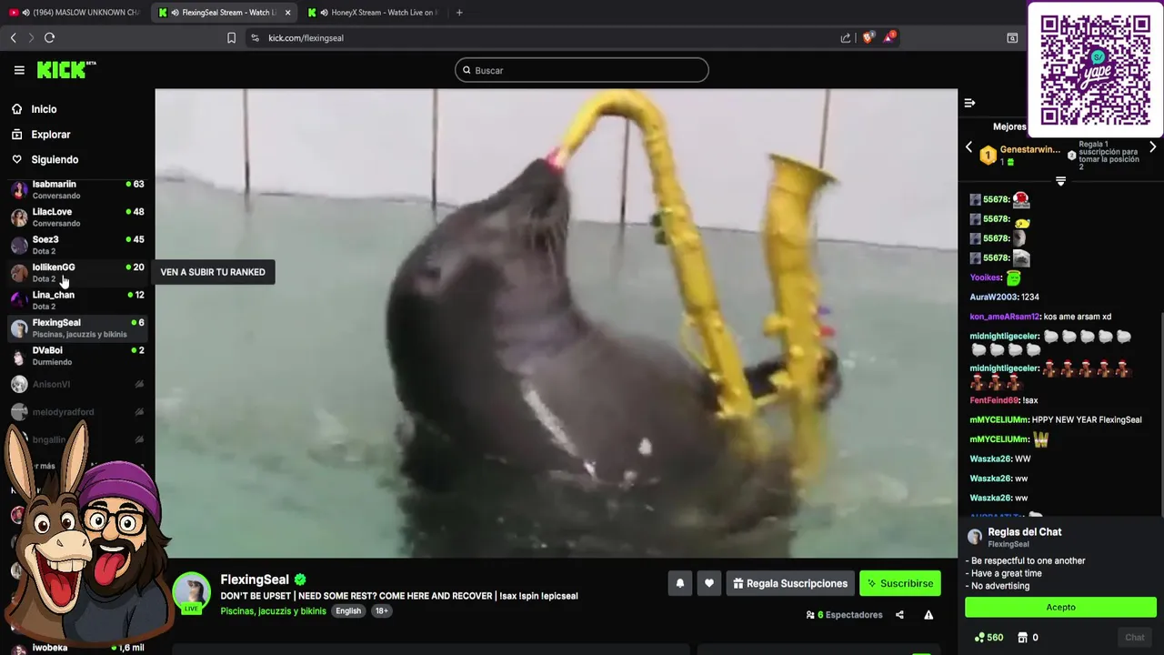Image resolution: width=1164 pixels, height=655 pixels.
Task: Open DVaBoi's Durmiendo channel
Action: [77, 356]
